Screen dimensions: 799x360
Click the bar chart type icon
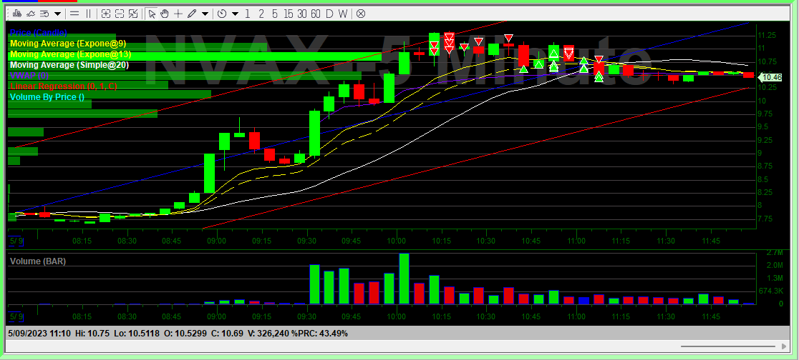tap(16, 14)
